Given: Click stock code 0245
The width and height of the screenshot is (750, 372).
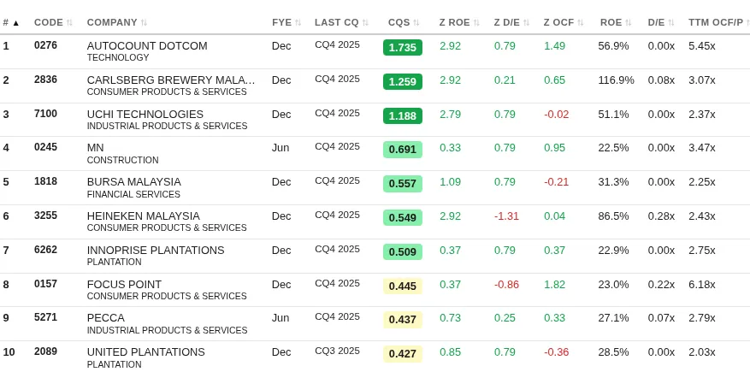Looking at the screenshot, I should click(x=45, y=147).
